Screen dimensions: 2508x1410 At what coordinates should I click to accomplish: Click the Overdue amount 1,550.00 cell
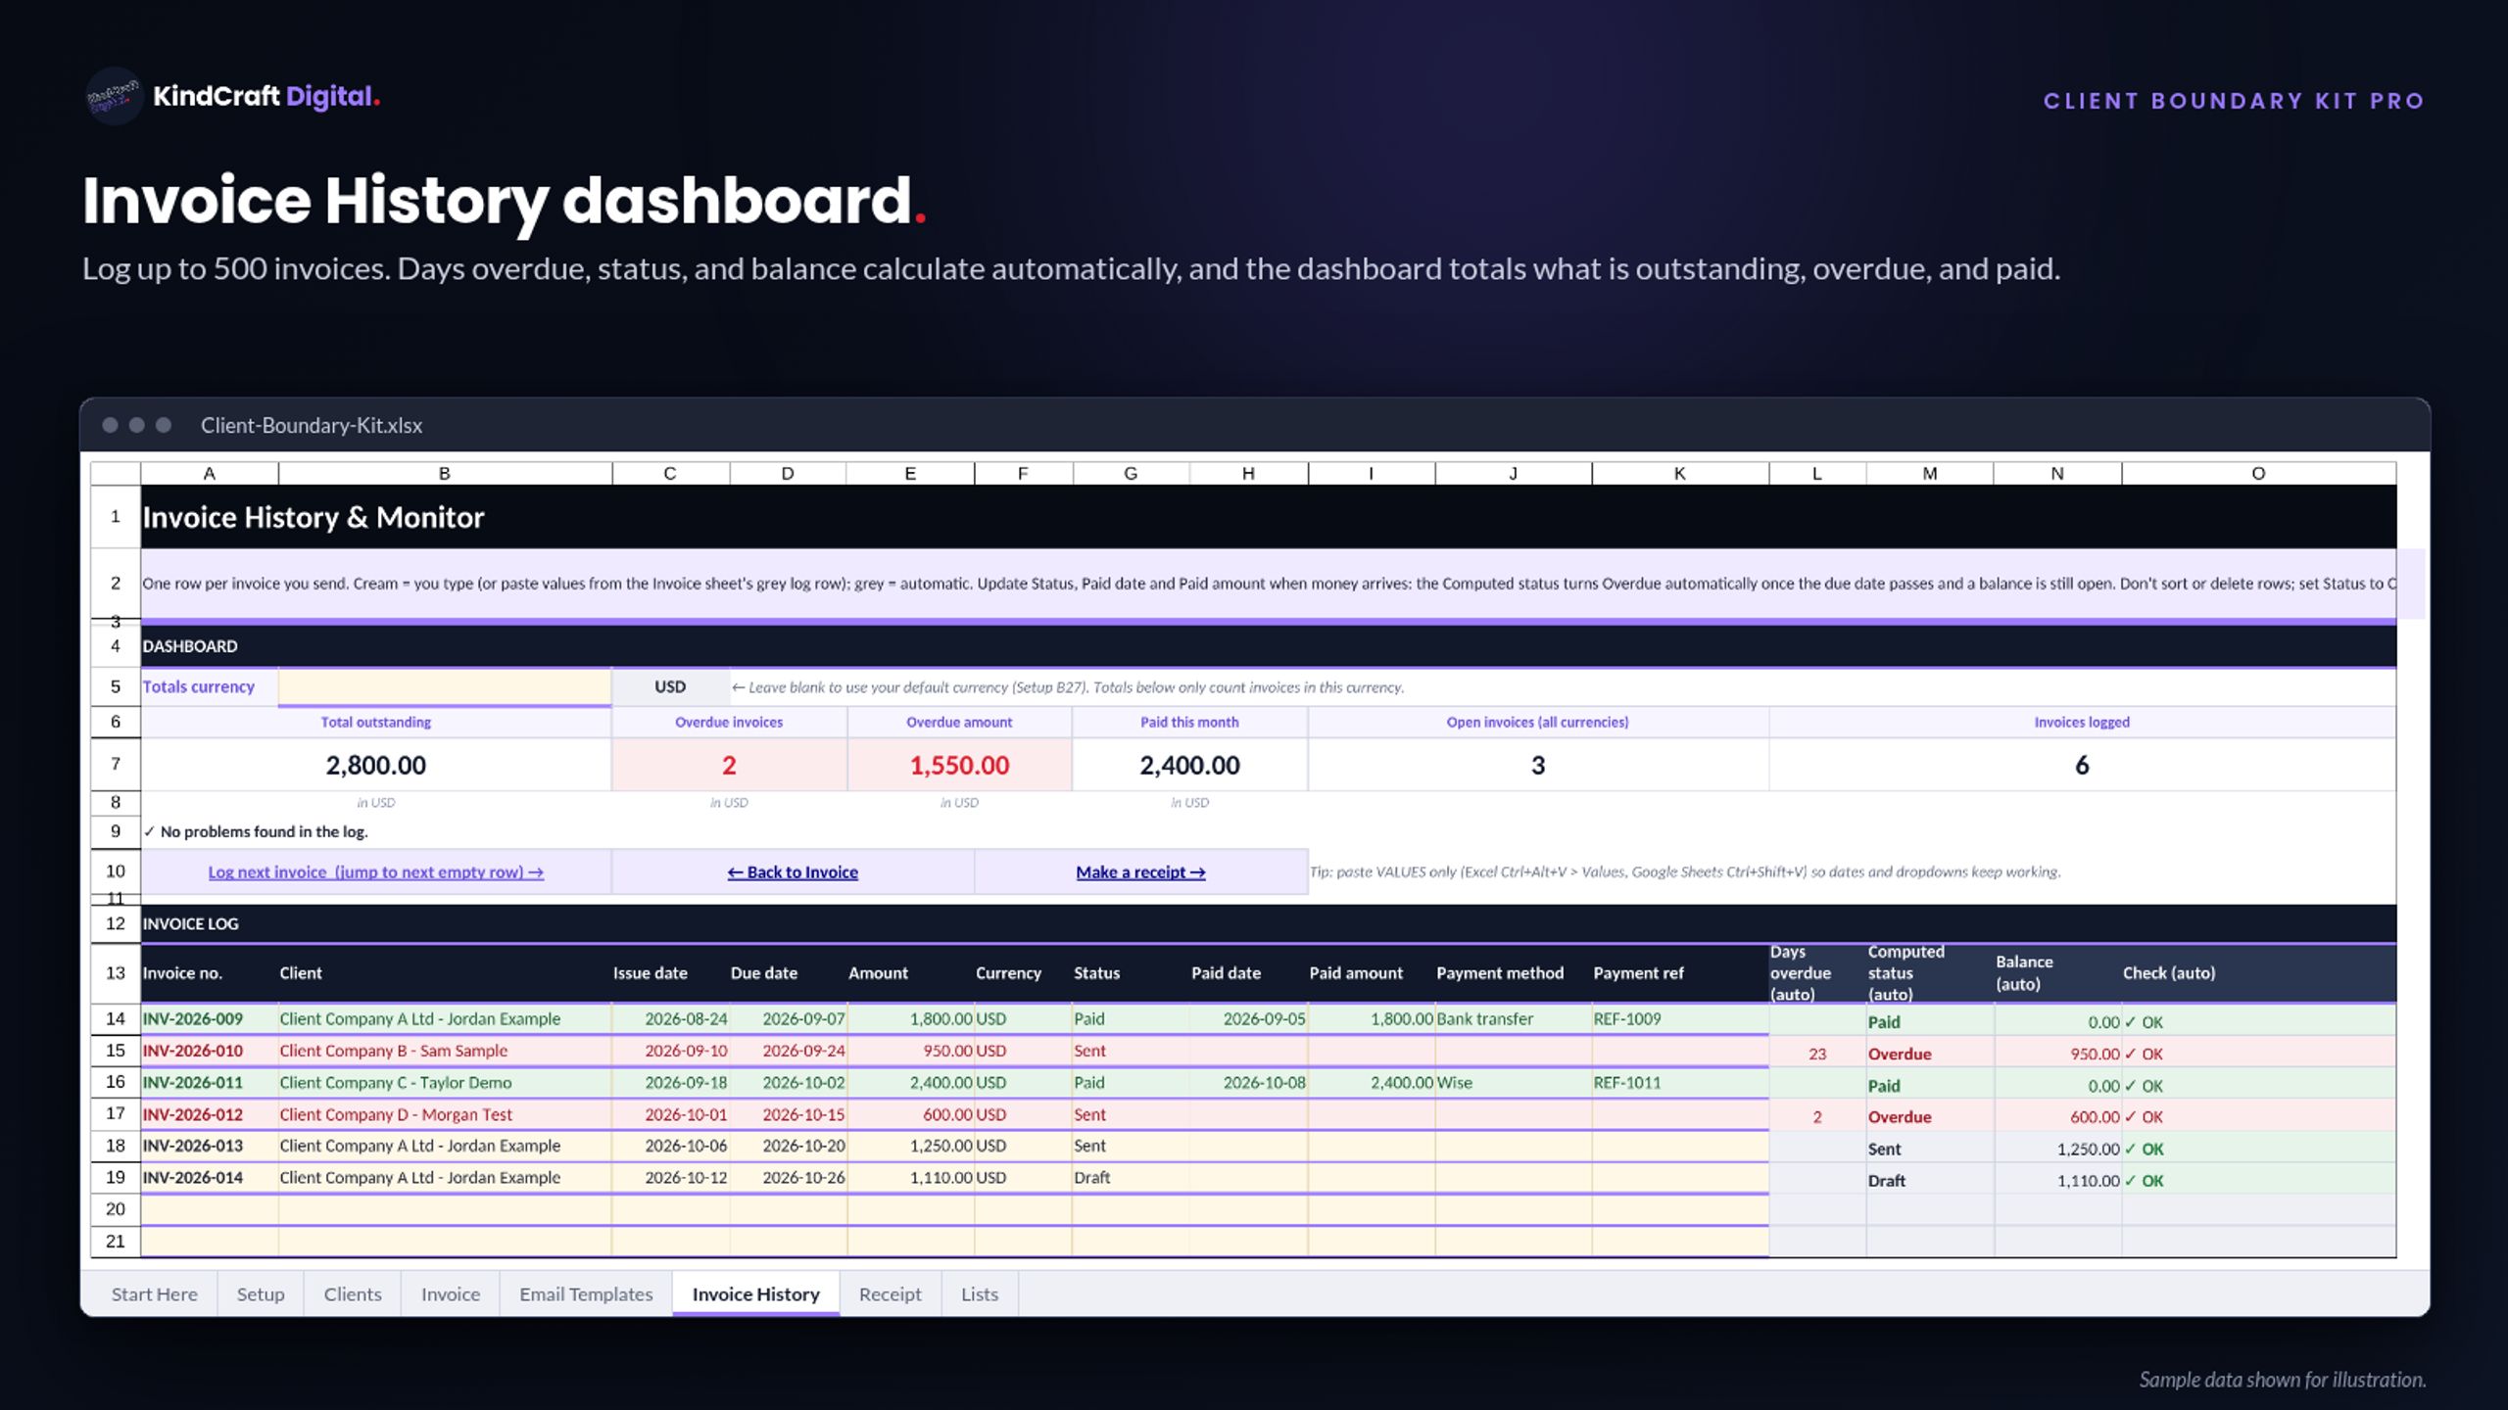[x=959, y=765]
